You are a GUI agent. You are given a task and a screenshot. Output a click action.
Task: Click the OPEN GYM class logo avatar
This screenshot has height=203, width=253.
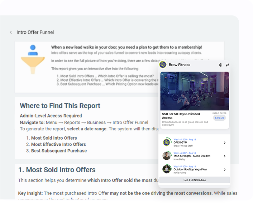click(x=167, y=142)
